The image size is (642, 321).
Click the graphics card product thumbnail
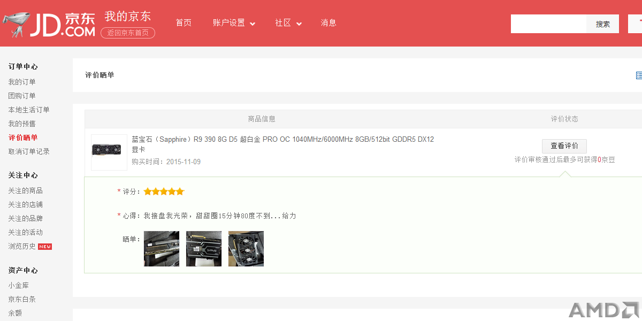point(109,152)
